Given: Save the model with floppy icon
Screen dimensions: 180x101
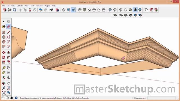Looking at the screenshot, I should point(14,10).
